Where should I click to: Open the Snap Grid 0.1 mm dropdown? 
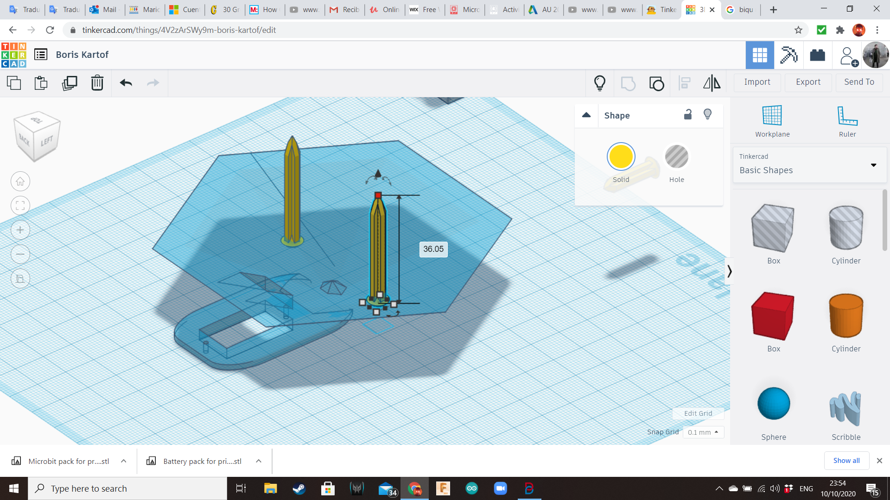(x=703, y=432)
